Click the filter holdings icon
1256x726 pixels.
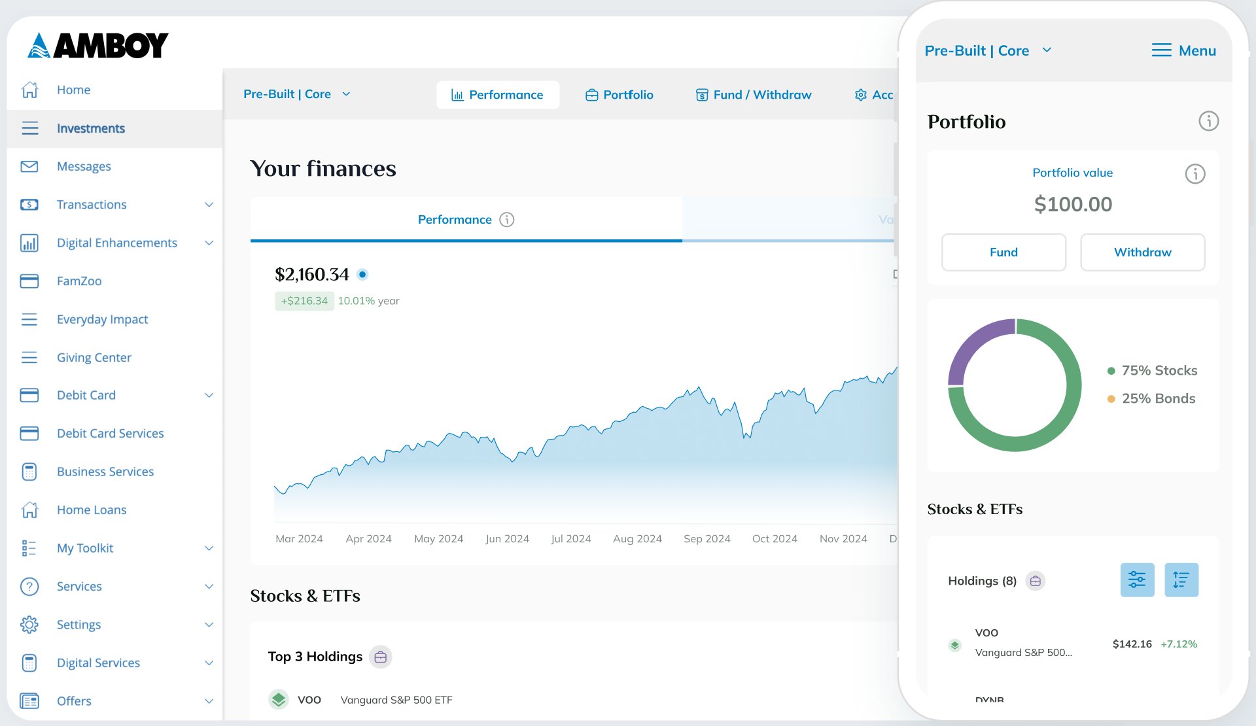(x=1137, y=579)
